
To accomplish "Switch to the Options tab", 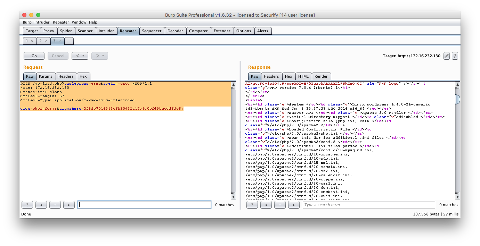I will coord(244,31).
